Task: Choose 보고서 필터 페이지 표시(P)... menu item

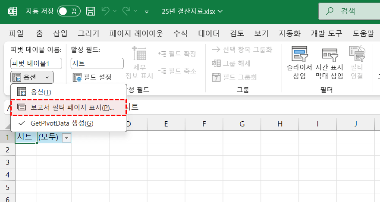Action: click(x=69, y=107)
